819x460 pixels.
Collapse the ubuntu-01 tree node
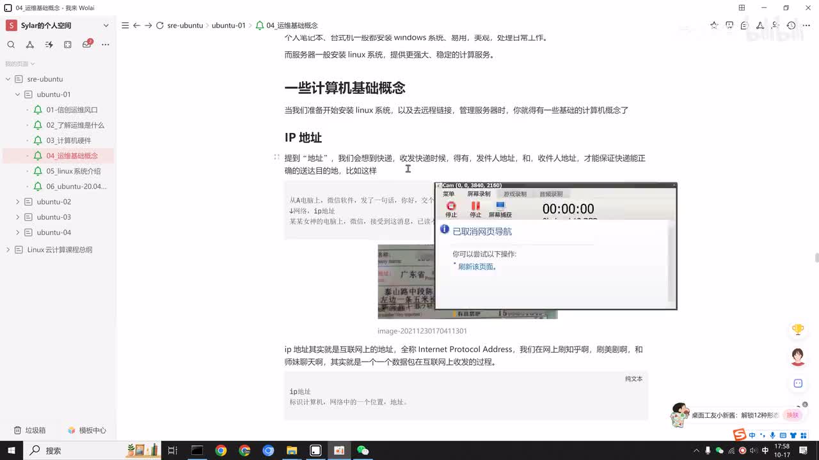(x=18, y=95)
